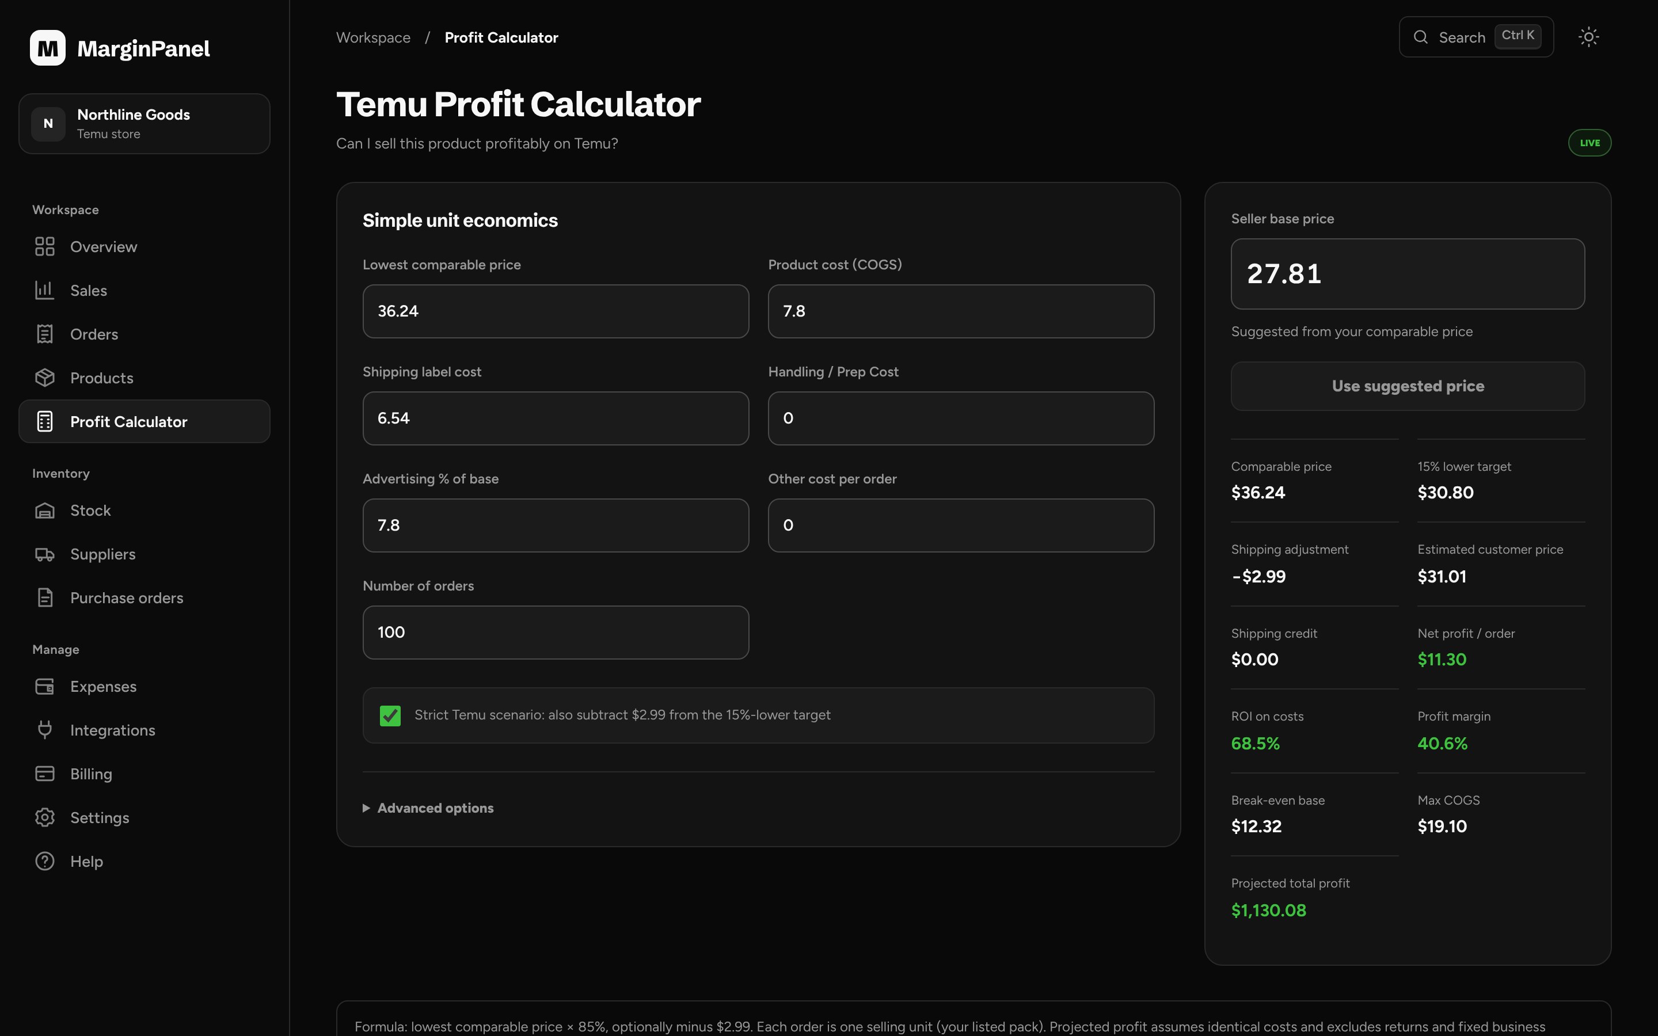
Task: Focus the Shipping label cost field
Action: 556,418
